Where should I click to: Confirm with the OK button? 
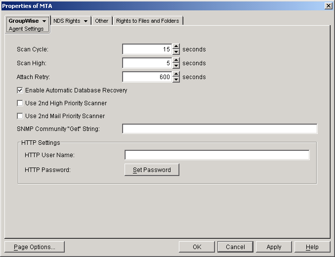(x=197, y=247)
